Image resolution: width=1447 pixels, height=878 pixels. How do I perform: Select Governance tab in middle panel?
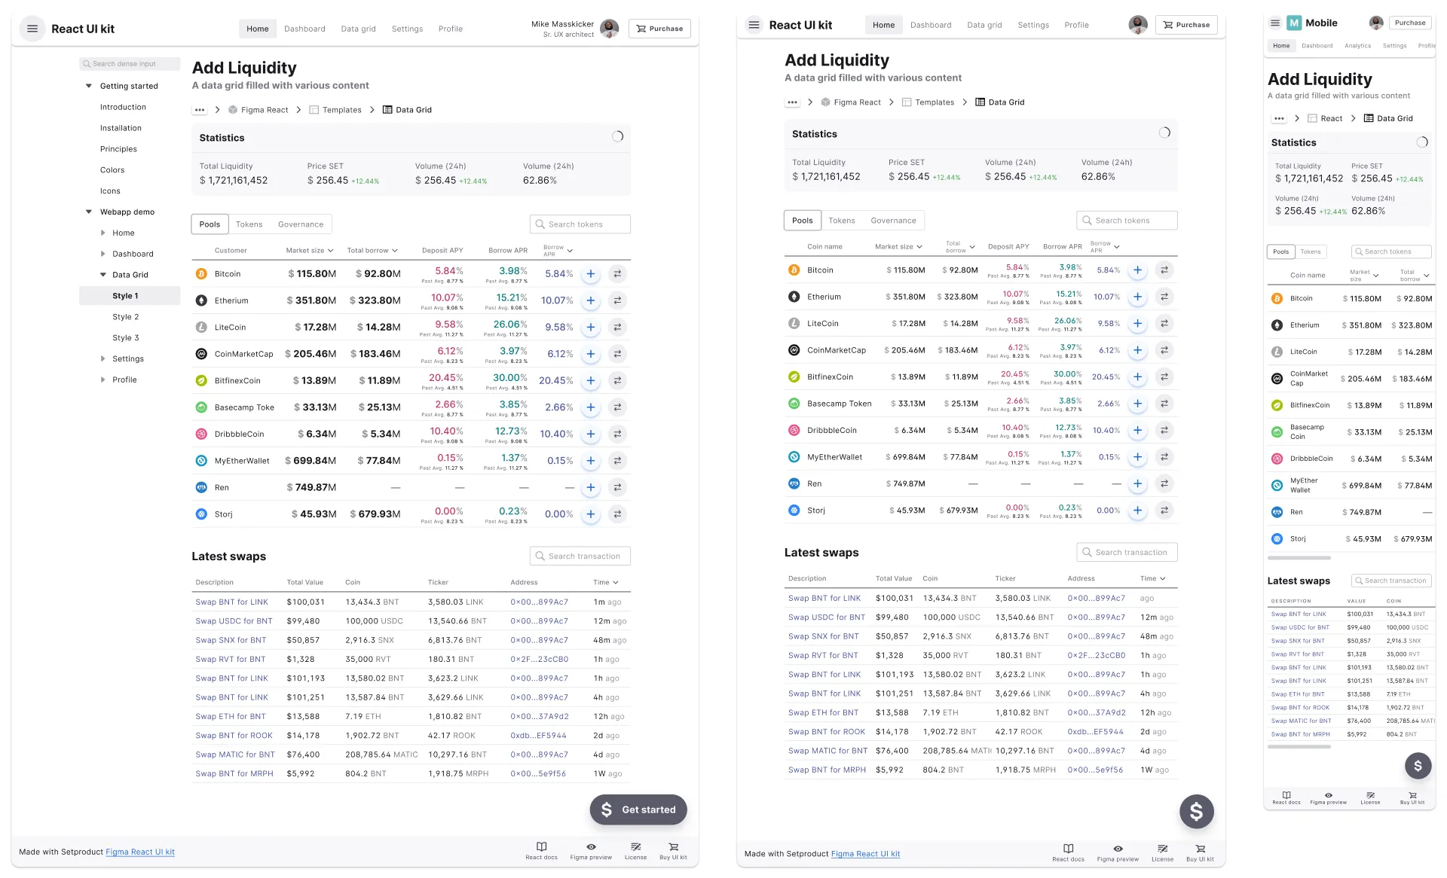[893, 221]
